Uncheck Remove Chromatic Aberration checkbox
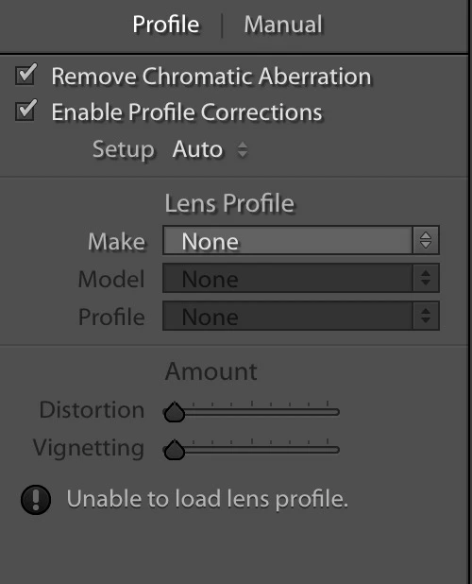472x584 pixels. (25, 74)
